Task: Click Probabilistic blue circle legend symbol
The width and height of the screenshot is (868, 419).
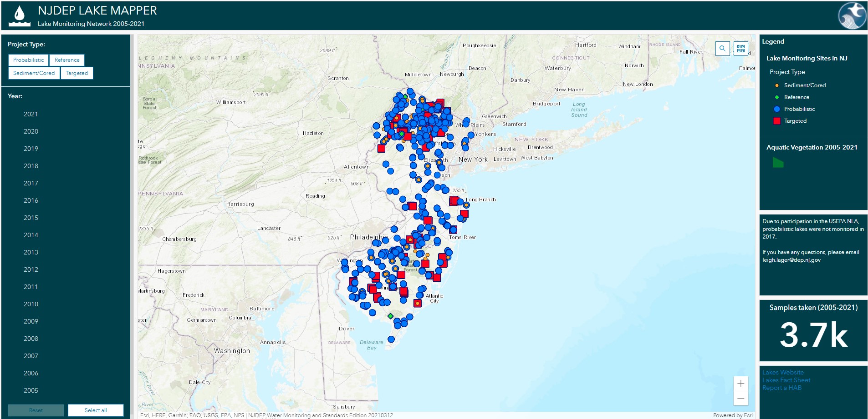Action: coord(777,109)
